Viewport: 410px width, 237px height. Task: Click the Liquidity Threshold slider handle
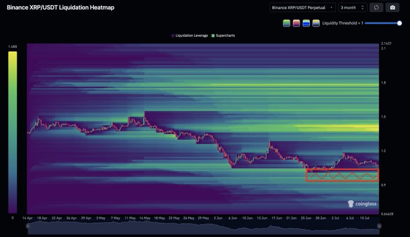pyautogui.click(x=399, y=23)
